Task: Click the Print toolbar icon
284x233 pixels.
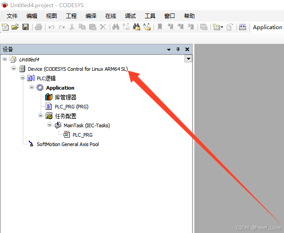Action: pyautogui.click(x=39, y=27)
